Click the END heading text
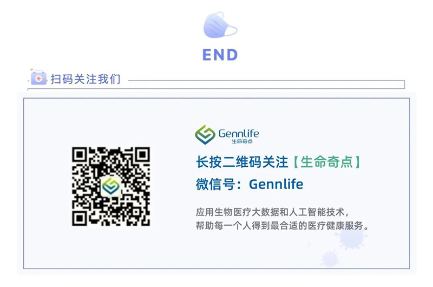This screenshot has width=433, height=287. 220,55
